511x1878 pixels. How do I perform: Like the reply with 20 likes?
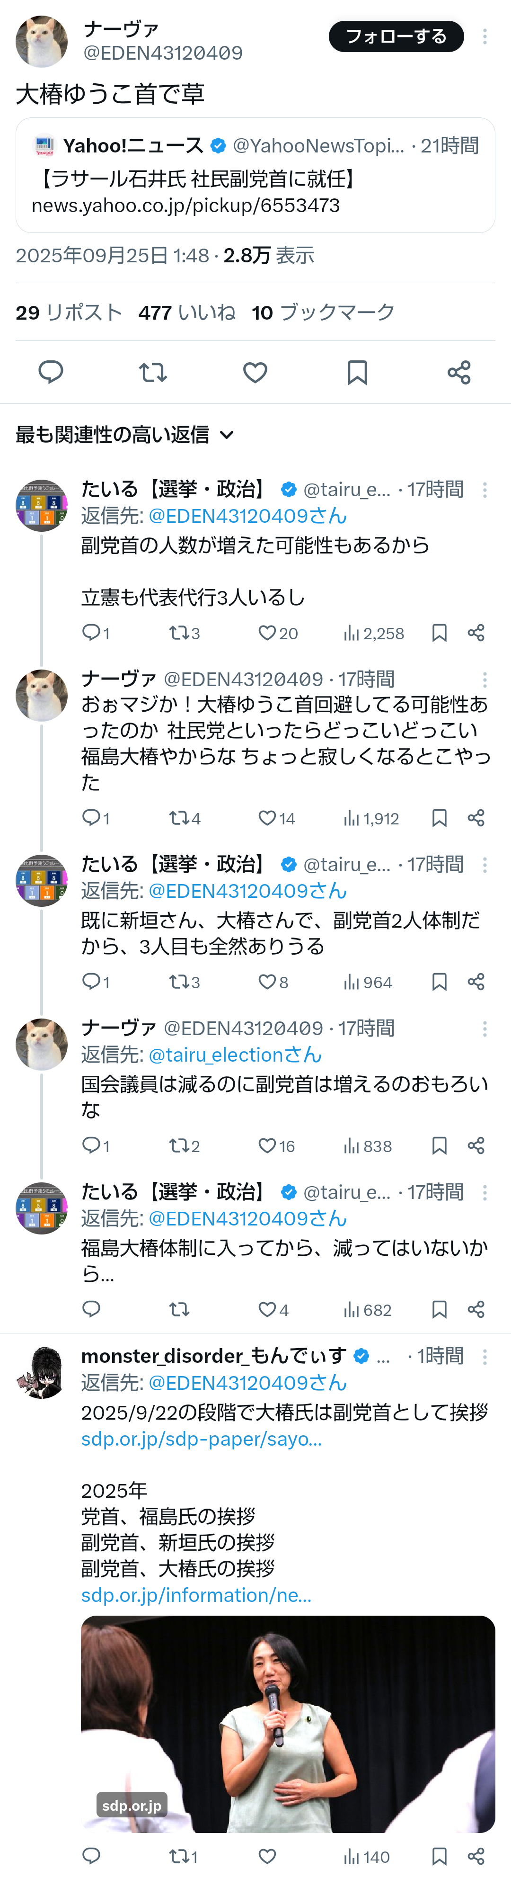[x=268, y=633]
